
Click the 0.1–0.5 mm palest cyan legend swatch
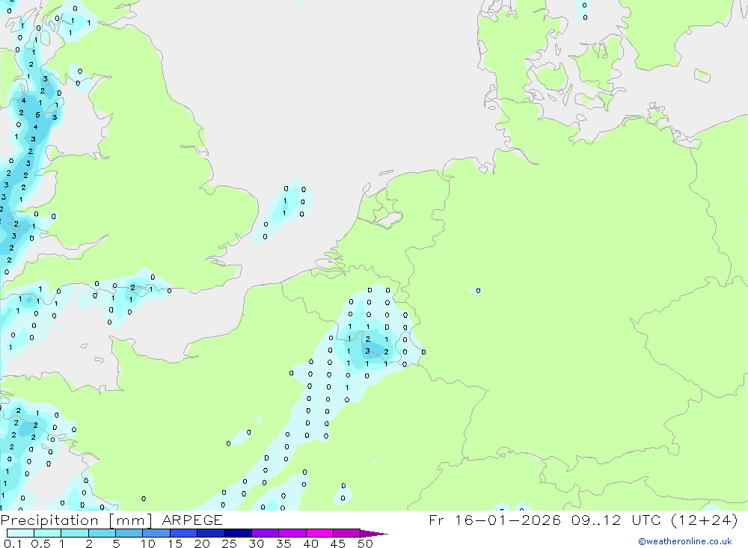[20, 533]
